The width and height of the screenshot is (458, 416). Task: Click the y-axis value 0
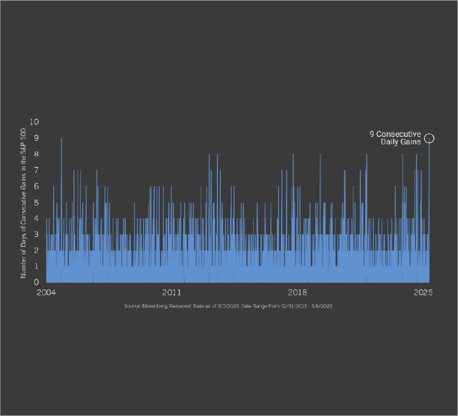tap(37, 281)
